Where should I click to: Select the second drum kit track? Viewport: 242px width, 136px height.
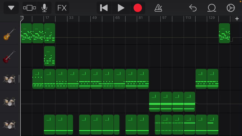pos(9,102)
